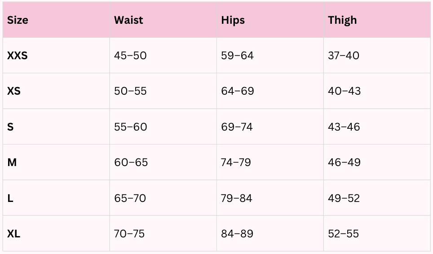The width and height of the screenshot is (433, 254).
Task: Click the Size column header
Action: tap(18, 20)
